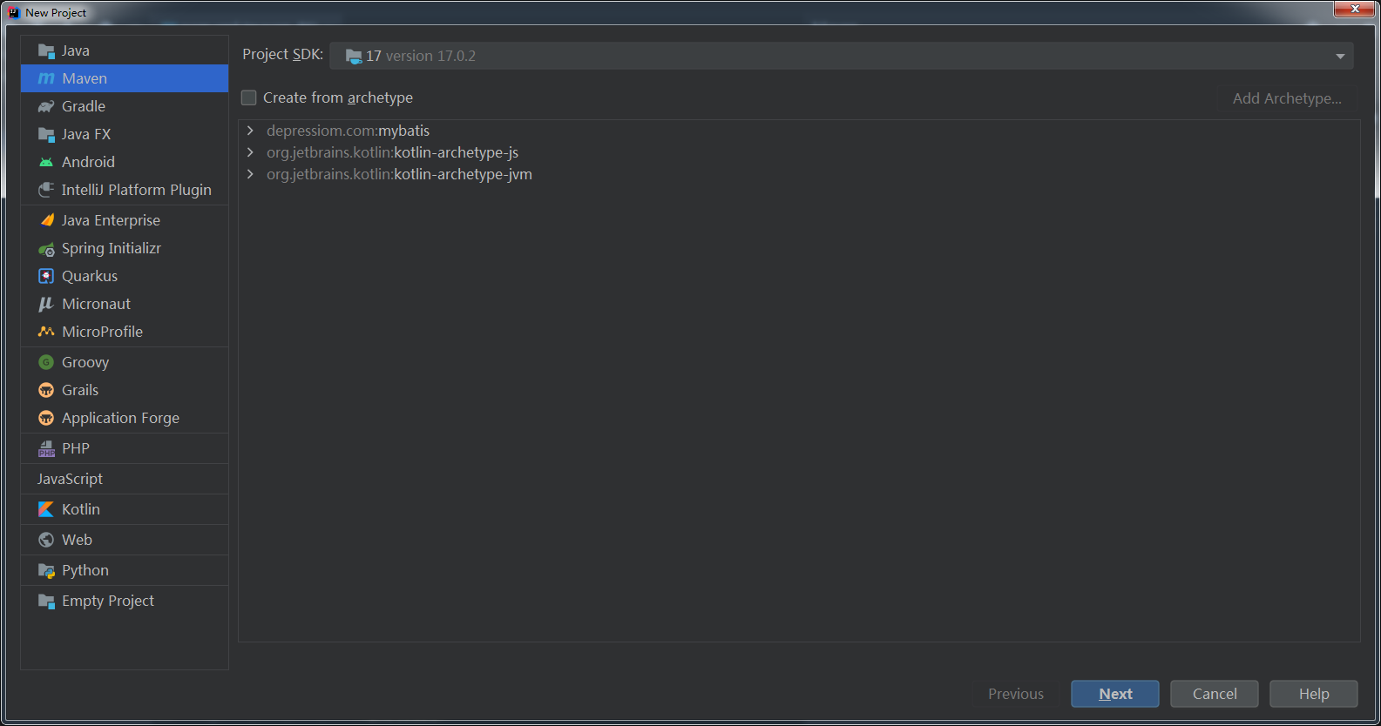
Task: Expand the kotlin-archetype-js node
Action: point(250,152)
